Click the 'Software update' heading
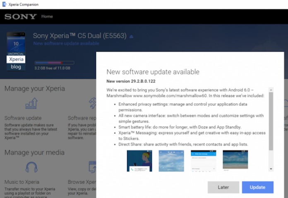 click(x=23, y=118)
